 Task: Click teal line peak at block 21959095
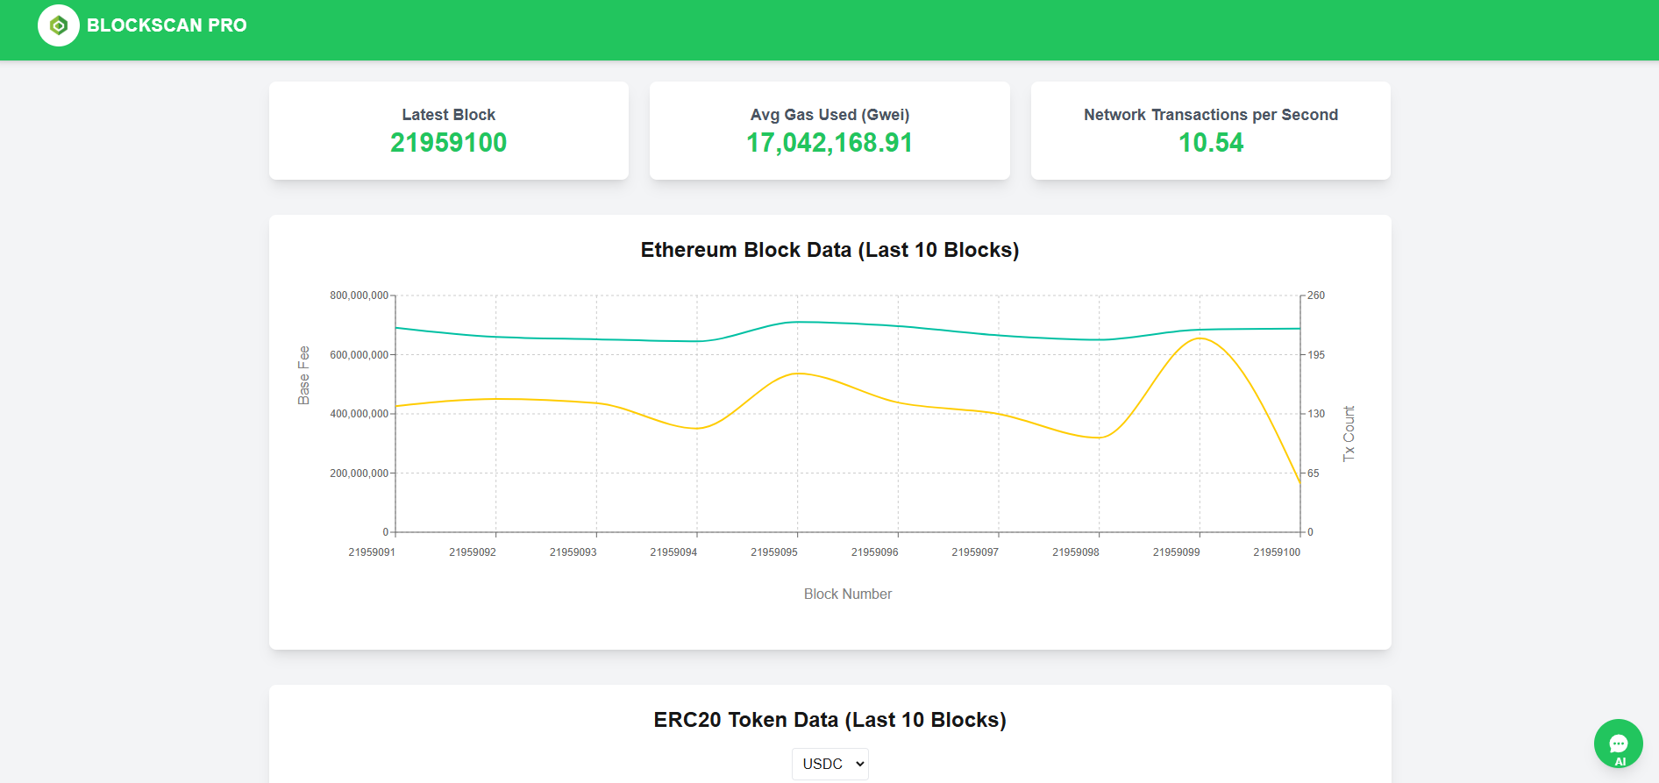(797, 322)
